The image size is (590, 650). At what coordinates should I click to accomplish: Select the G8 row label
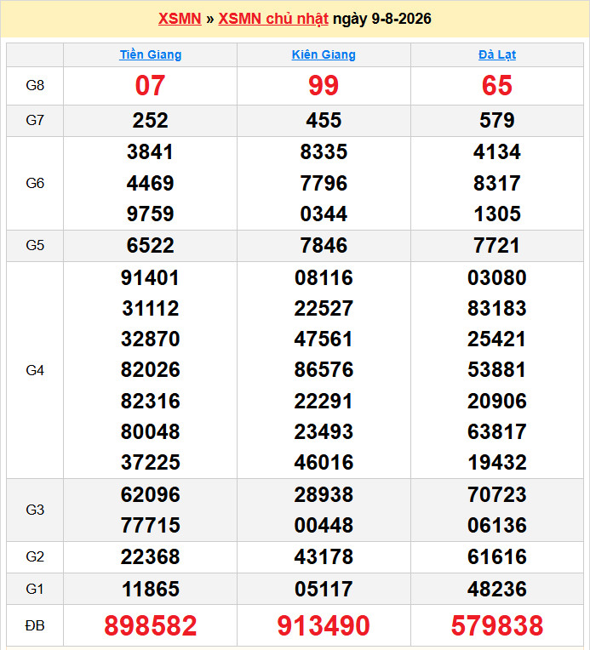click(x=35, y=85)
